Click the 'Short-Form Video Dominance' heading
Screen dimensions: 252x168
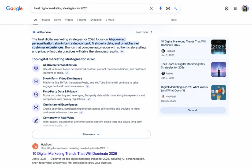pos(62,79)
